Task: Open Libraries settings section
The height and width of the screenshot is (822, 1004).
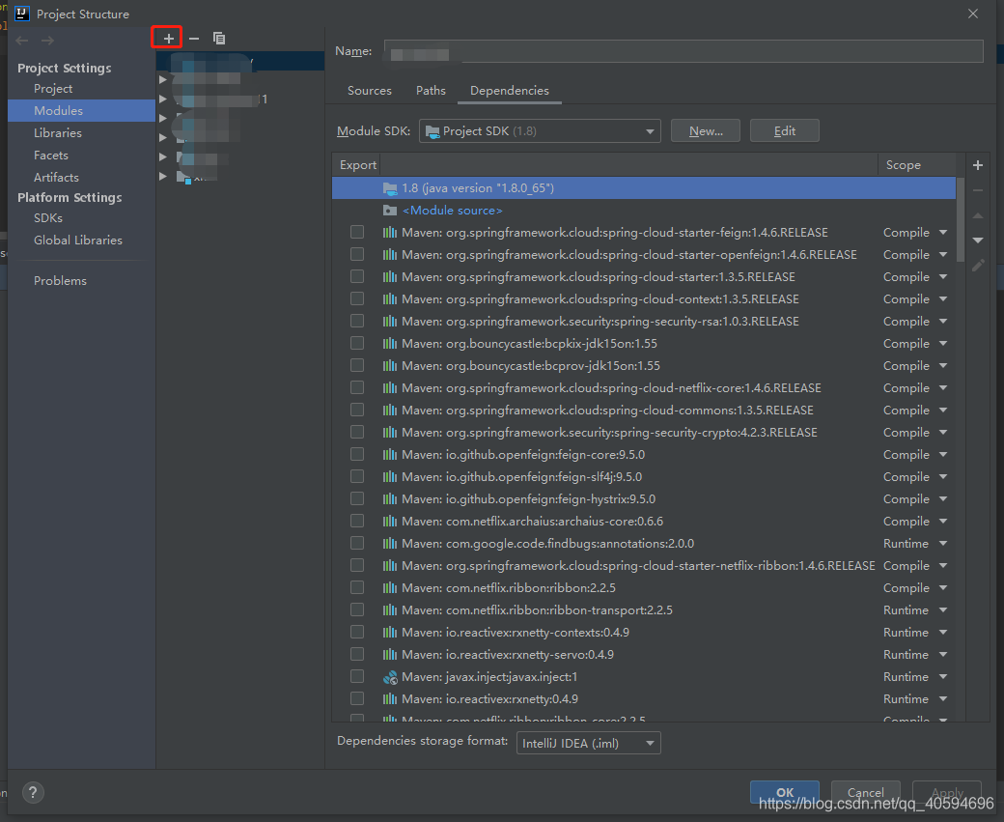Action: [58, 132]
